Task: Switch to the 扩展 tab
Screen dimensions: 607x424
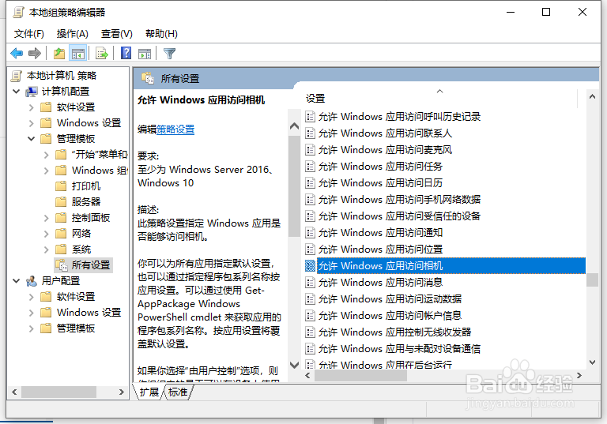Action: coord(149,392)
